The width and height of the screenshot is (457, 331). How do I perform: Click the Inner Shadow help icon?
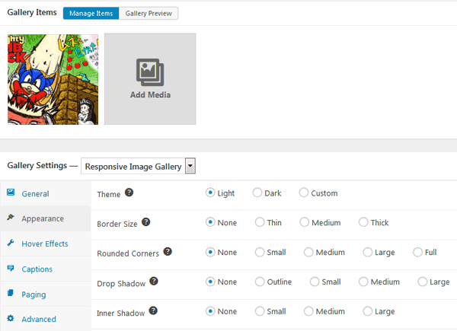pos(152,310)
